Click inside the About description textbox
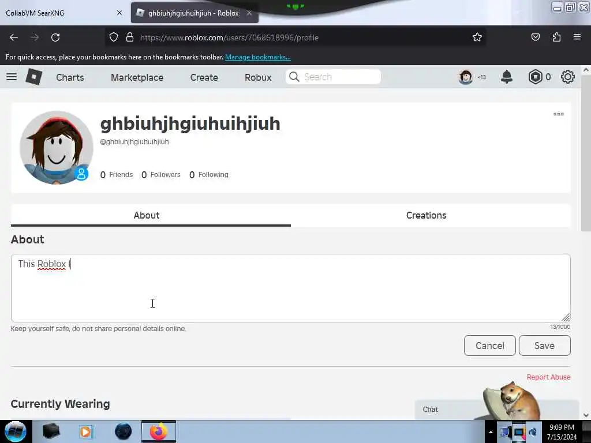The width and height of the screenshot is (591, 443). click(291, 288)
